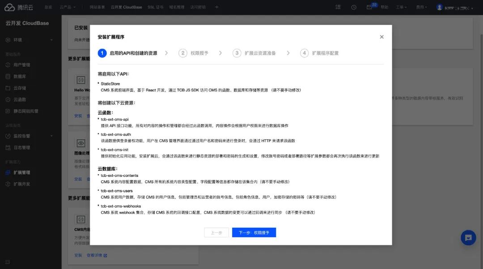Open 云开发 CloudBase top navigation item
The height and width of the screenshot is (269, 483).
pyautogui.click(x=126, y=7)
